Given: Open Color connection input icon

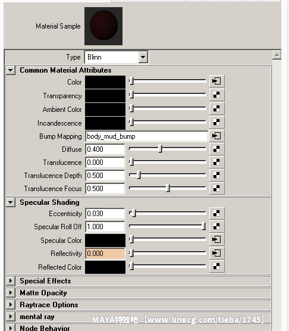Looking at the screenshot, I should coord(216,81).
